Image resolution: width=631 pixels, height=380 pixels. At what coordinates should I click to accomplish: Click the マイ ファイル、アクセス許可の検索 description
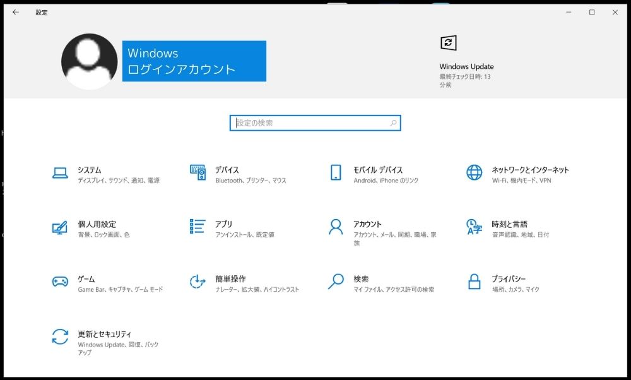pyautogui.click(x=394, y=290)
